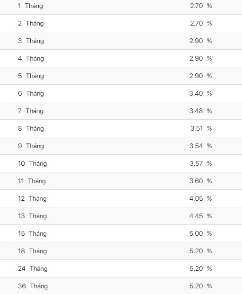Click the 2 Tháng row label
Screen dimensions: 242x294
[x=31, y=24]
